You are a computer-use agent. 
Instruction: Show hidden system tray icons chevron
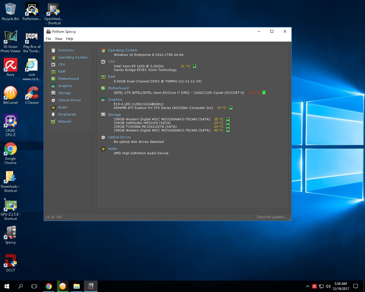pyautogui.click(x=307, y=286)
